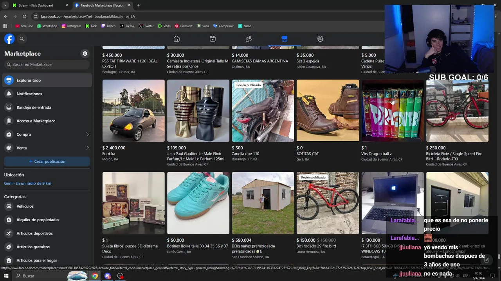Viewport: 501px width, 281px height.
Task: Open BOTITAS CAT boots listing photo
Action: coord(328,110)
